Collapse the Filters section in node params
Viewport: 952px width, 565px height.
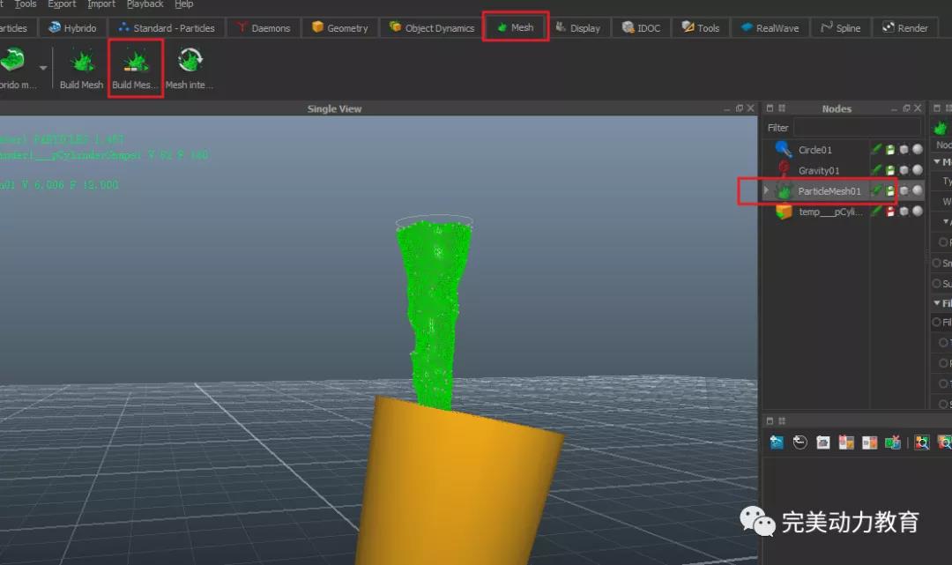[x=937, y=303]
